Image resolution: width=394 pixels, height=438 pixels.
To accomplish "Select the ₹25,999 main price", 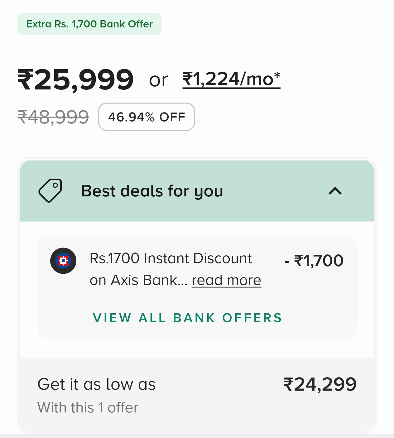I will (76, 79).
